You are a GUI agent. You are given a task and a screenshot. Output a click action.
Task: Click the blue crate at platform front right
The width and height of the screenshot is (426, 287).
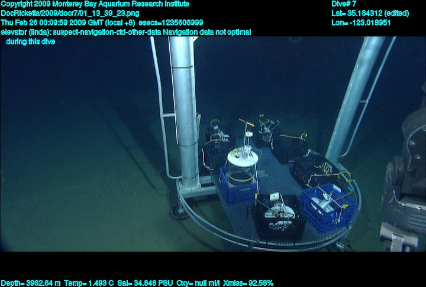pyautogui.click(x=329, y=207)
